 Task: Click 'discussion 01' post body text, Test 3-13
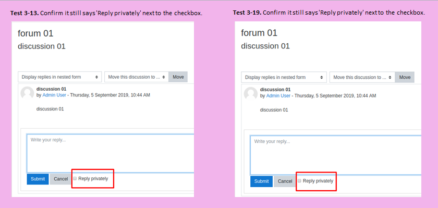point(50,109)
